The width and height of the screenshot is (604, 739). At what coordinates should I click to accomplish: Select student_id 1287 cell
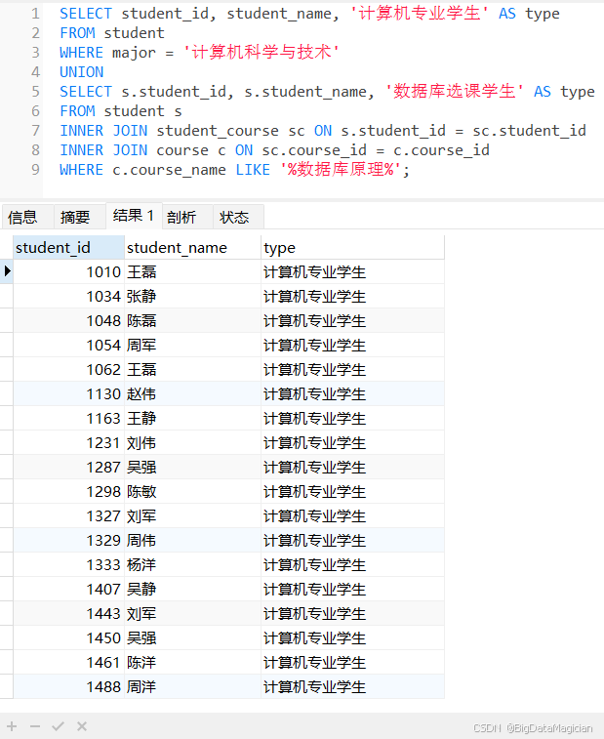point(68,468)
